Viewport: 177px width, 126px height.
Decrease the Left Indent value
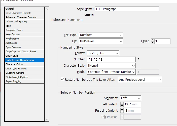pos(122,106)
